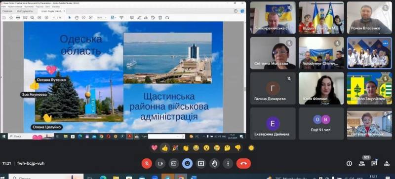Turn on captions with CC button
The height and width of the screenshot is (179, 395).
tap(174, 163)
